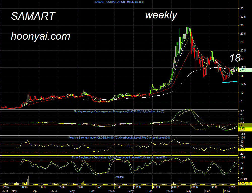This screenshot has width=252, height=193.
Task: Click the 12.5 price axis label
Action: coord(243,84)
